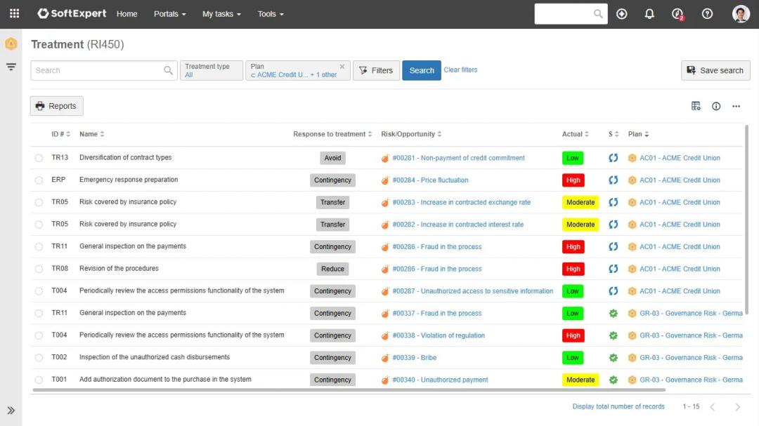This screenshot has width=759, height=426.
Task: Open the app launcher grid icon
Action: coord(14,14)
